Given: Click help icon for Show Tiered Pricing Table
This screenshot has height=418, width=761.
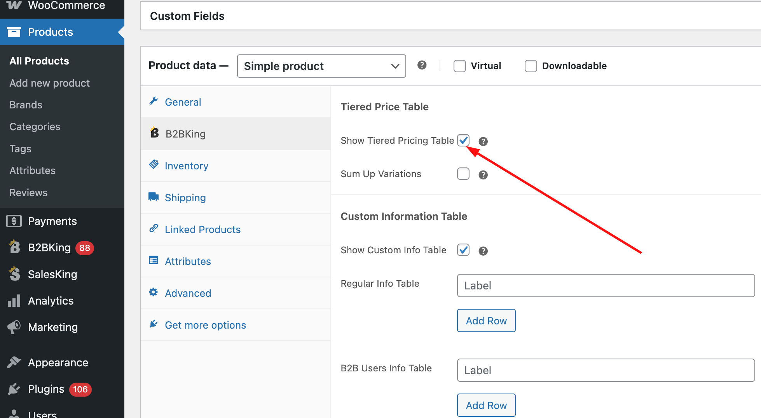Looking at the screenshot, I should click(483, 141).
